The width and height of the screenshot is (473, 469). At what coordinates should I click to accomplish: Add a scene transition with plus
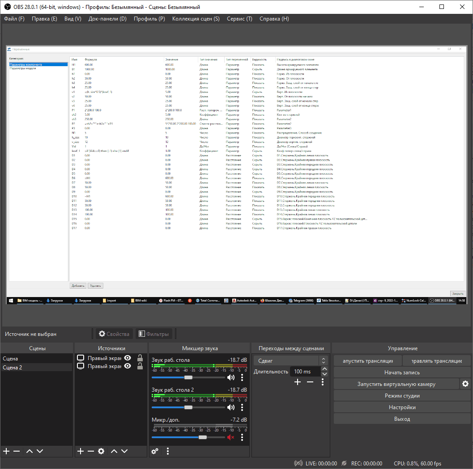point(298,382)
